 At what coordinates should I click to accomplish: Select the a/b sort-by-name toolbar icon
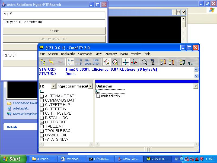coord(71,62)
